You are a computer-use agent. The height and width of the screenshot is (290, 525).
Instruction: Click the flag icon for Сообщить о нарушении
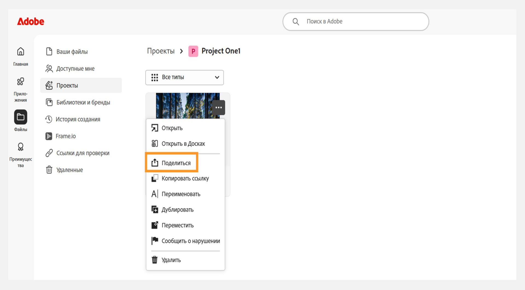pos(155,241)
